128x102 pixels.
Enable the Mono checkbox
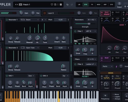(113, 94)
